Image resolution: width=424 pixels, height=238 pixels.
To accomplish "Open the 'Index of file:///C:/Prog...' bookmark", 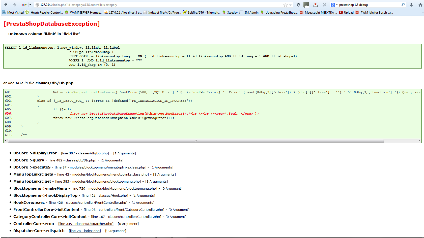I will coord(162,13).
